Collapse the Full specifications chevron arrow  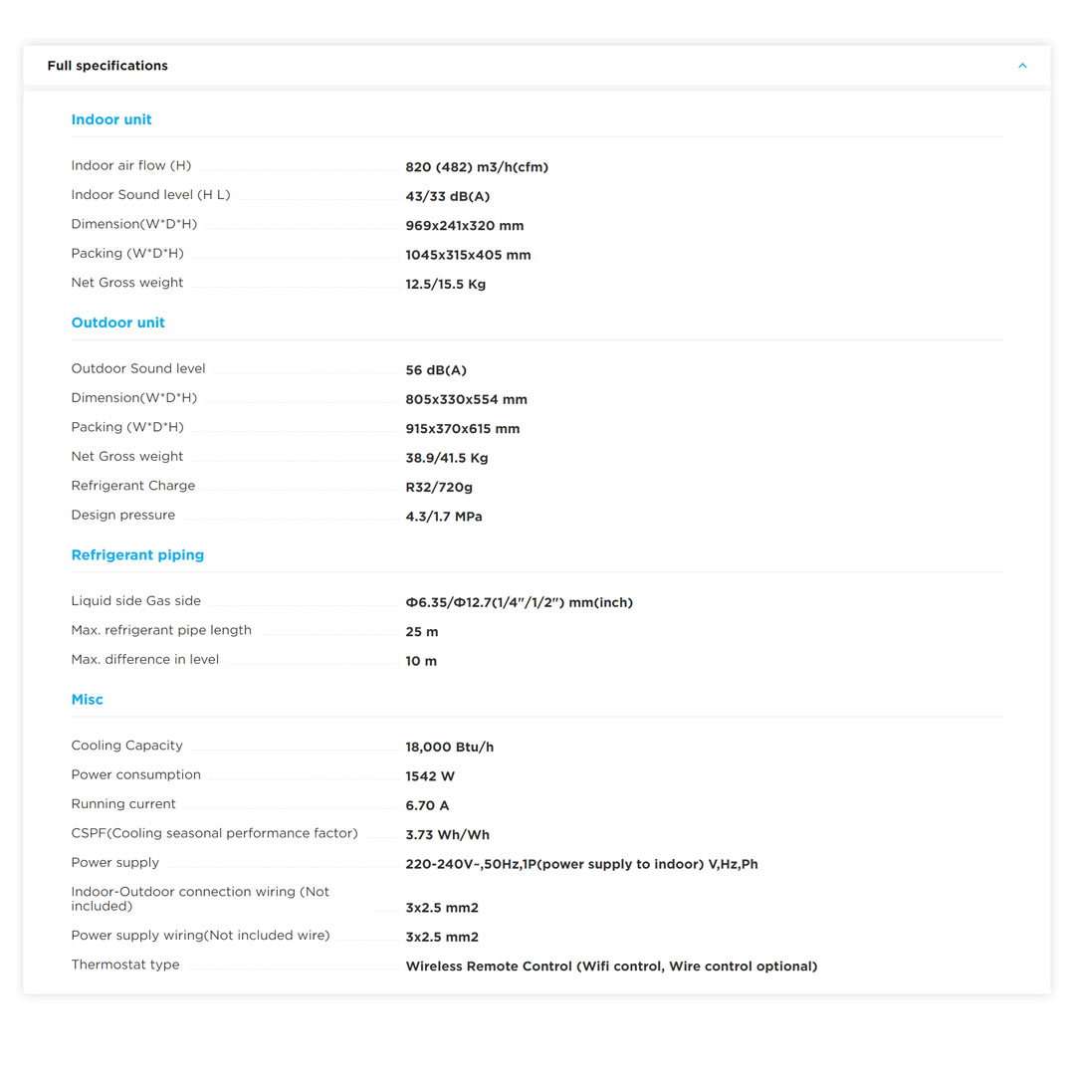[1022, 66]
